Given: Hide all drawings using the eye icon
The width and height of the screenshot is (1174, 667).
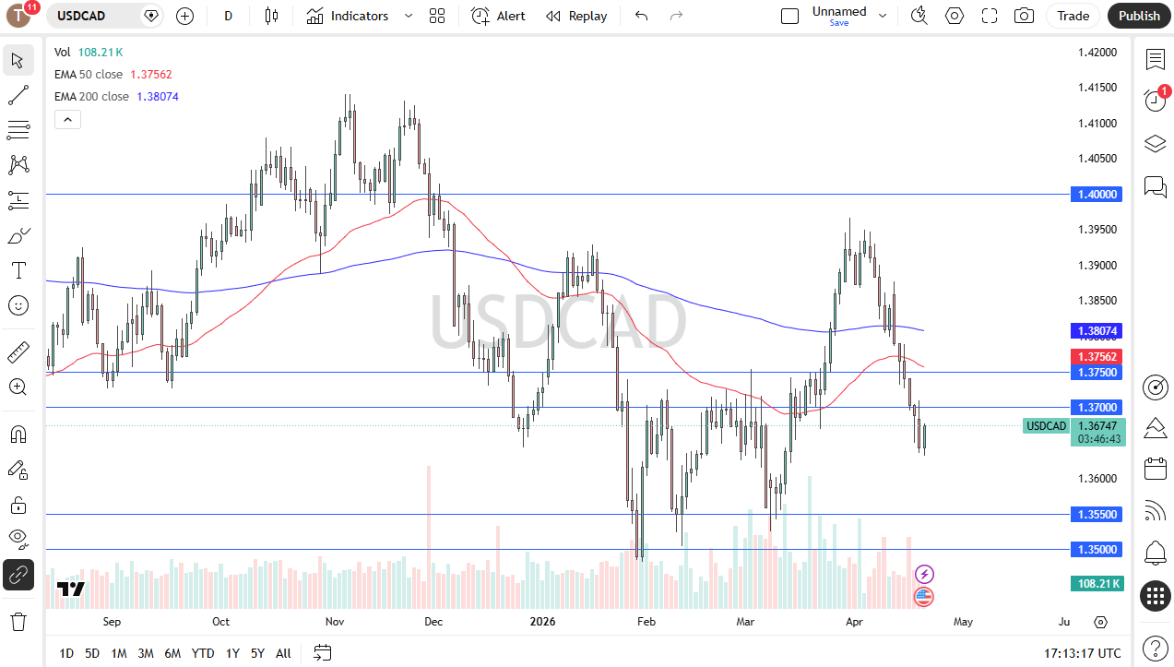Looking at the screenshot, I should pos(18,539).
